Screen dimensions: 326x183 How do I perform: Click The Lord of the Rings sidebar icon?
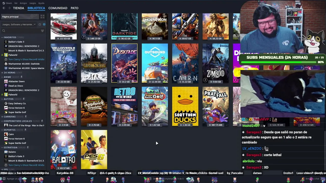coord(6,125)
